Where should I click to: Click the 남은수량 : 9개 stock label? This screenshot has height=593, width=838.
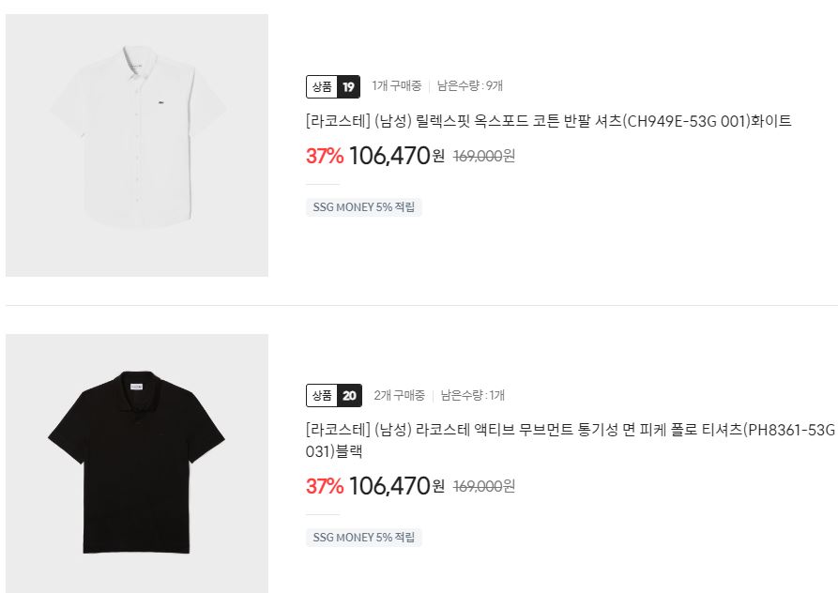470,85
